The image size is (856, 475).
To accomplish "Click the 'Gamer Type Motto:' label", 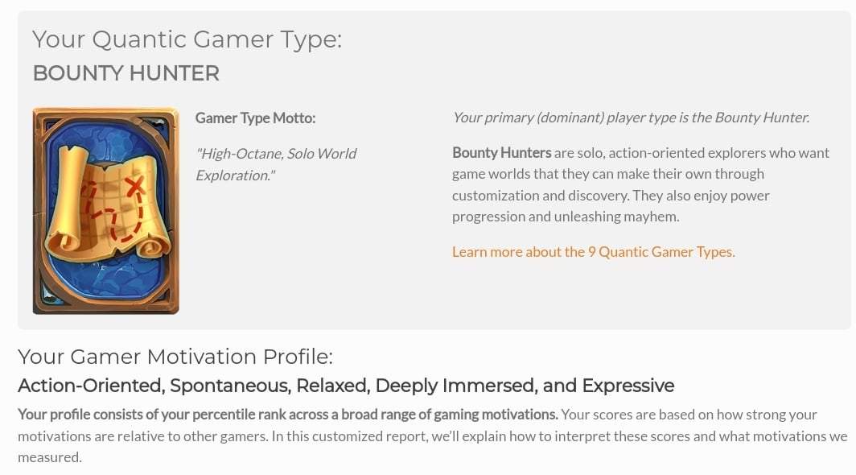I will pos(256,118).
